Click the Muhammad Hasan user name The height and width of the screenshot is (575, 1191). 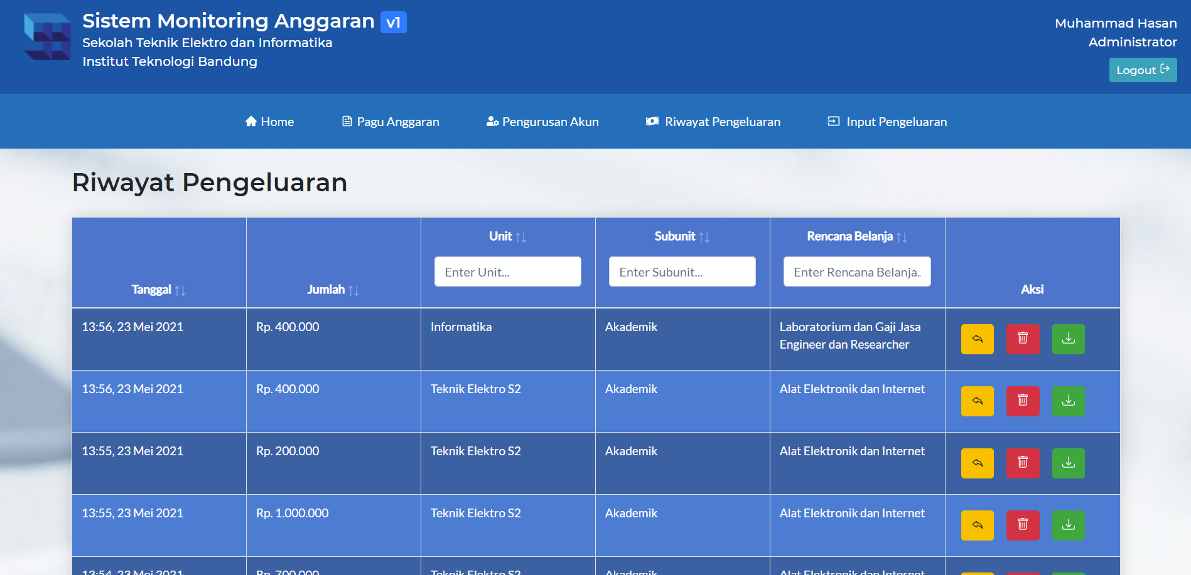click(1116, 23)
